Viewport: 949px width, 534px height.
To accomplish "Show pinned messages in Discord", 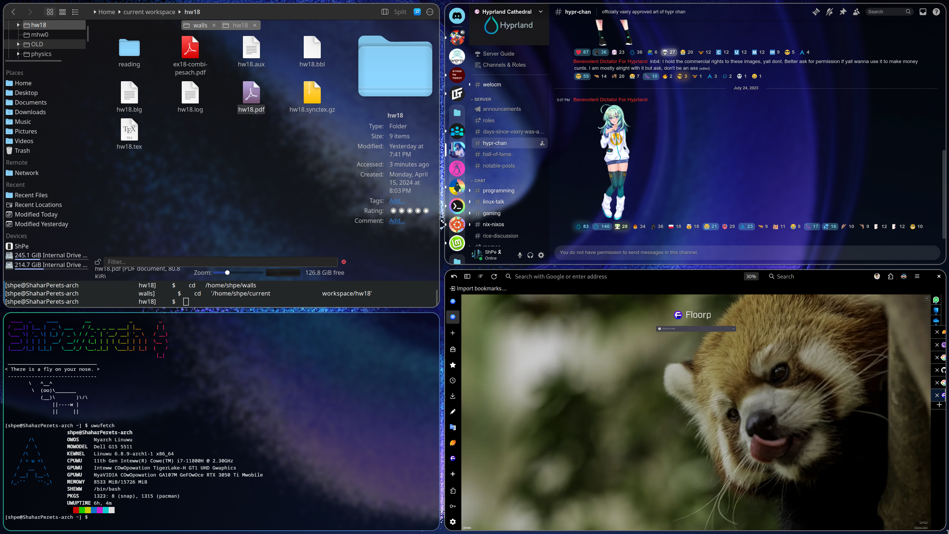I will 843,12.
